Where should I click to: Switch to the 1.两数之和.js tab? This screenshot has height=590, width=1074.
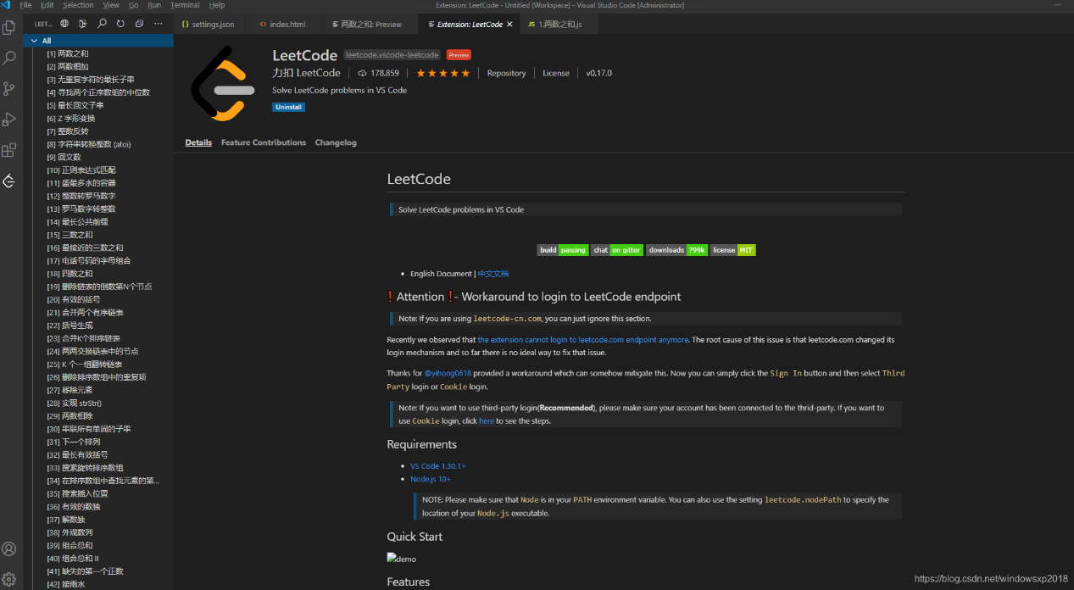559,25
